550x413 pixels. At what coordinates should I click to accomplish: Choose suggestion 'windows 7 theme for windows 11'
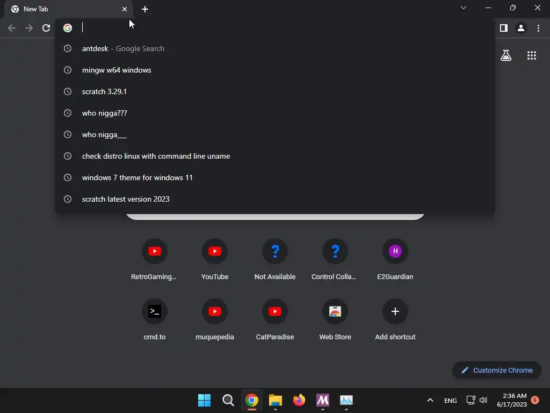click(275, 177)
